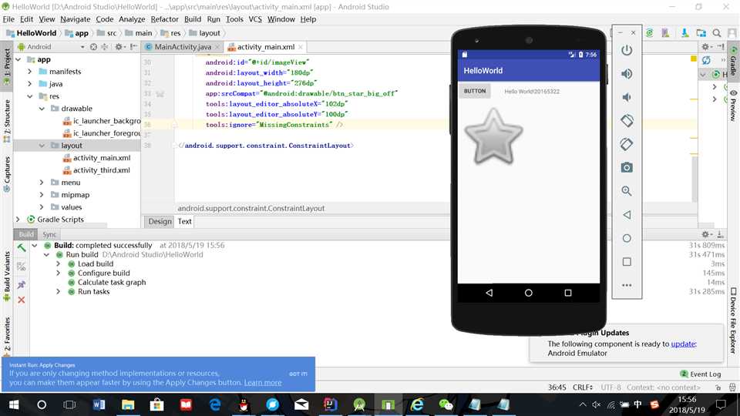The height and width of the screenshot is (416, 740).
Task: Tap BUTTON in the emulator app
Action: pyautogui.click(x=475, y=91)
